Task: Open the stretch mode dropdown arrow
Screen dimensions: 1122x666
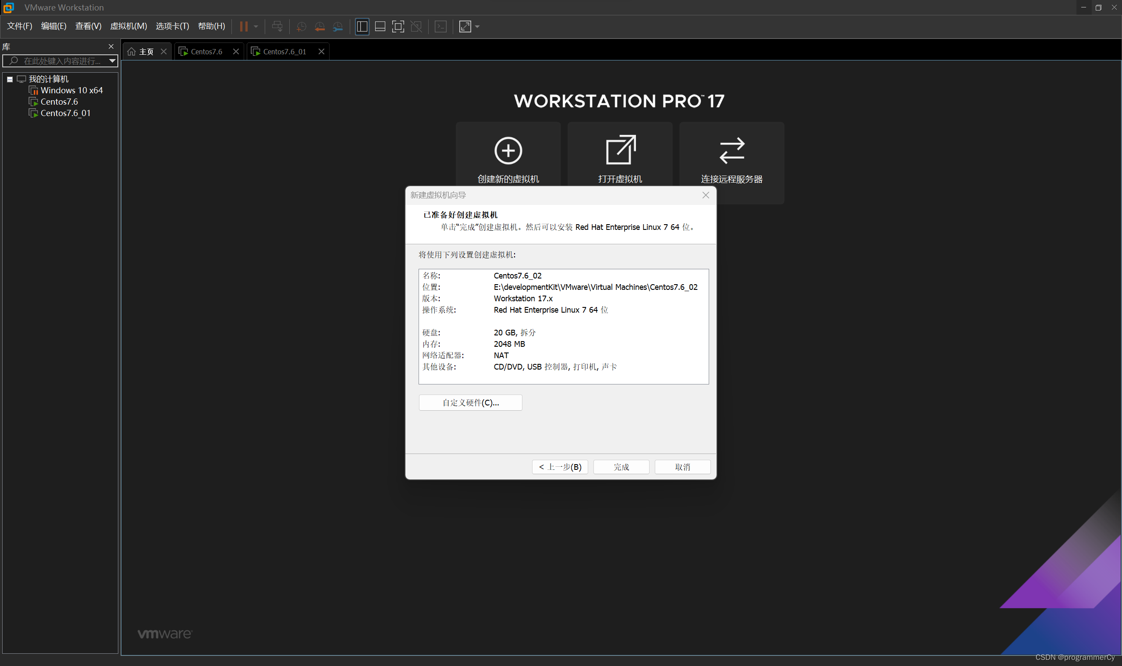Action: point(477,26)
